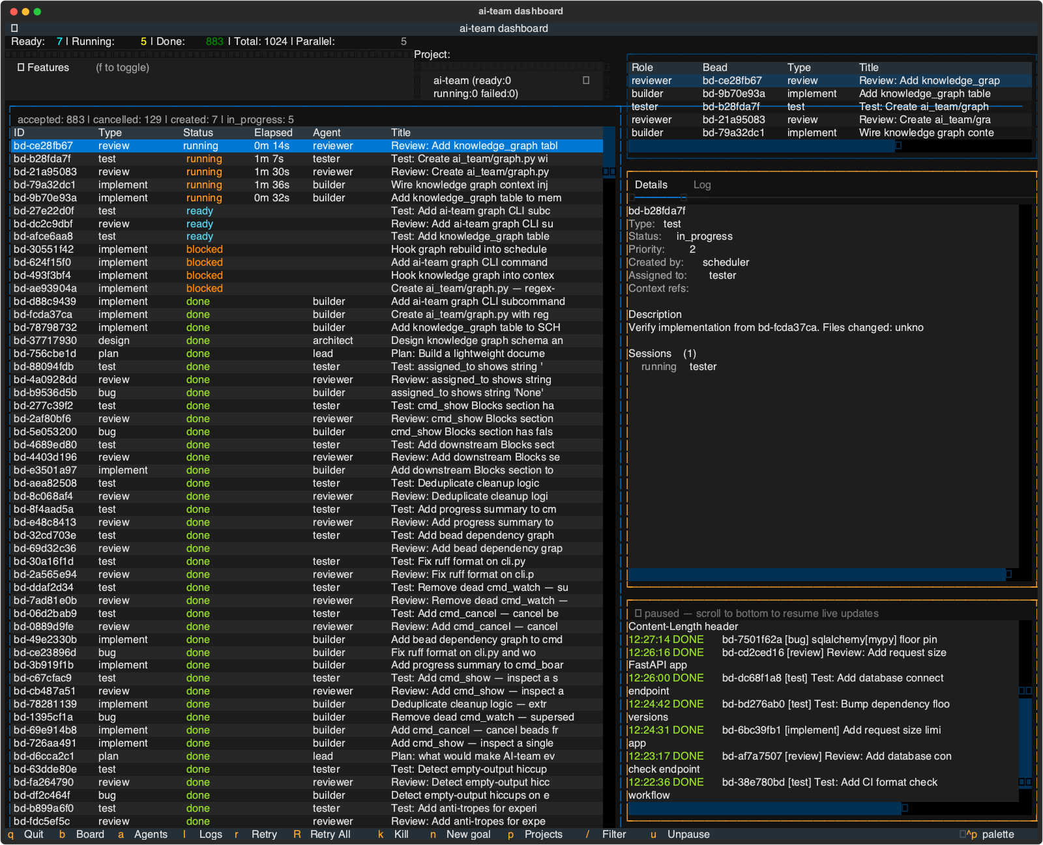Unpause live updates

point(688,834)
